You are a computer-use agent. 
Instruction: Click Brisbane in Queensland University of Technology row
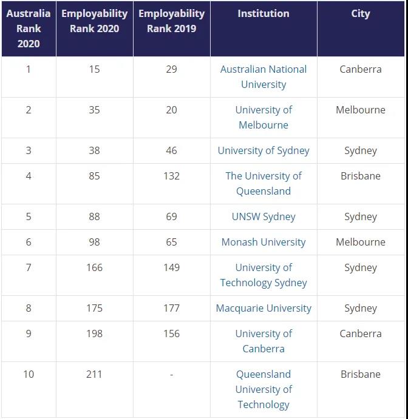(361, 374)
